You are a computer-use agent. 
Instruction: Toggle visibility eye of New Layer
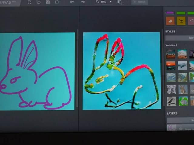(x=181, y=129)
